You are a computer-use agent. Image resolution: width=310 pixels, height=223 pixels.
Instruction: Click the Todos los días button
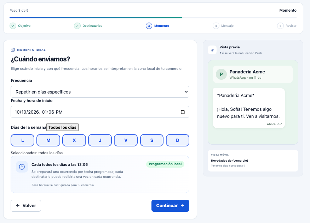[x=63, y=127]
